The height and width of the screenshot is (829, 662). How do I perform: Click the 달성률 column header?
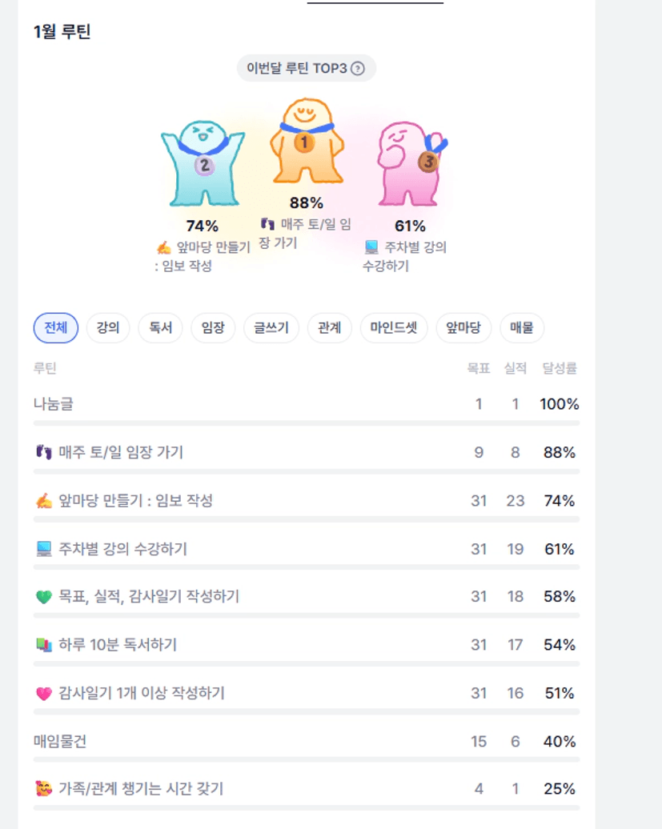coord(560,369)
